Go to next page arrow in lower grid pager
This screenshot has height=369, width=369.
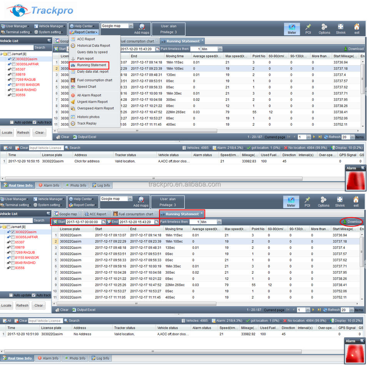(x=313, y=310)
